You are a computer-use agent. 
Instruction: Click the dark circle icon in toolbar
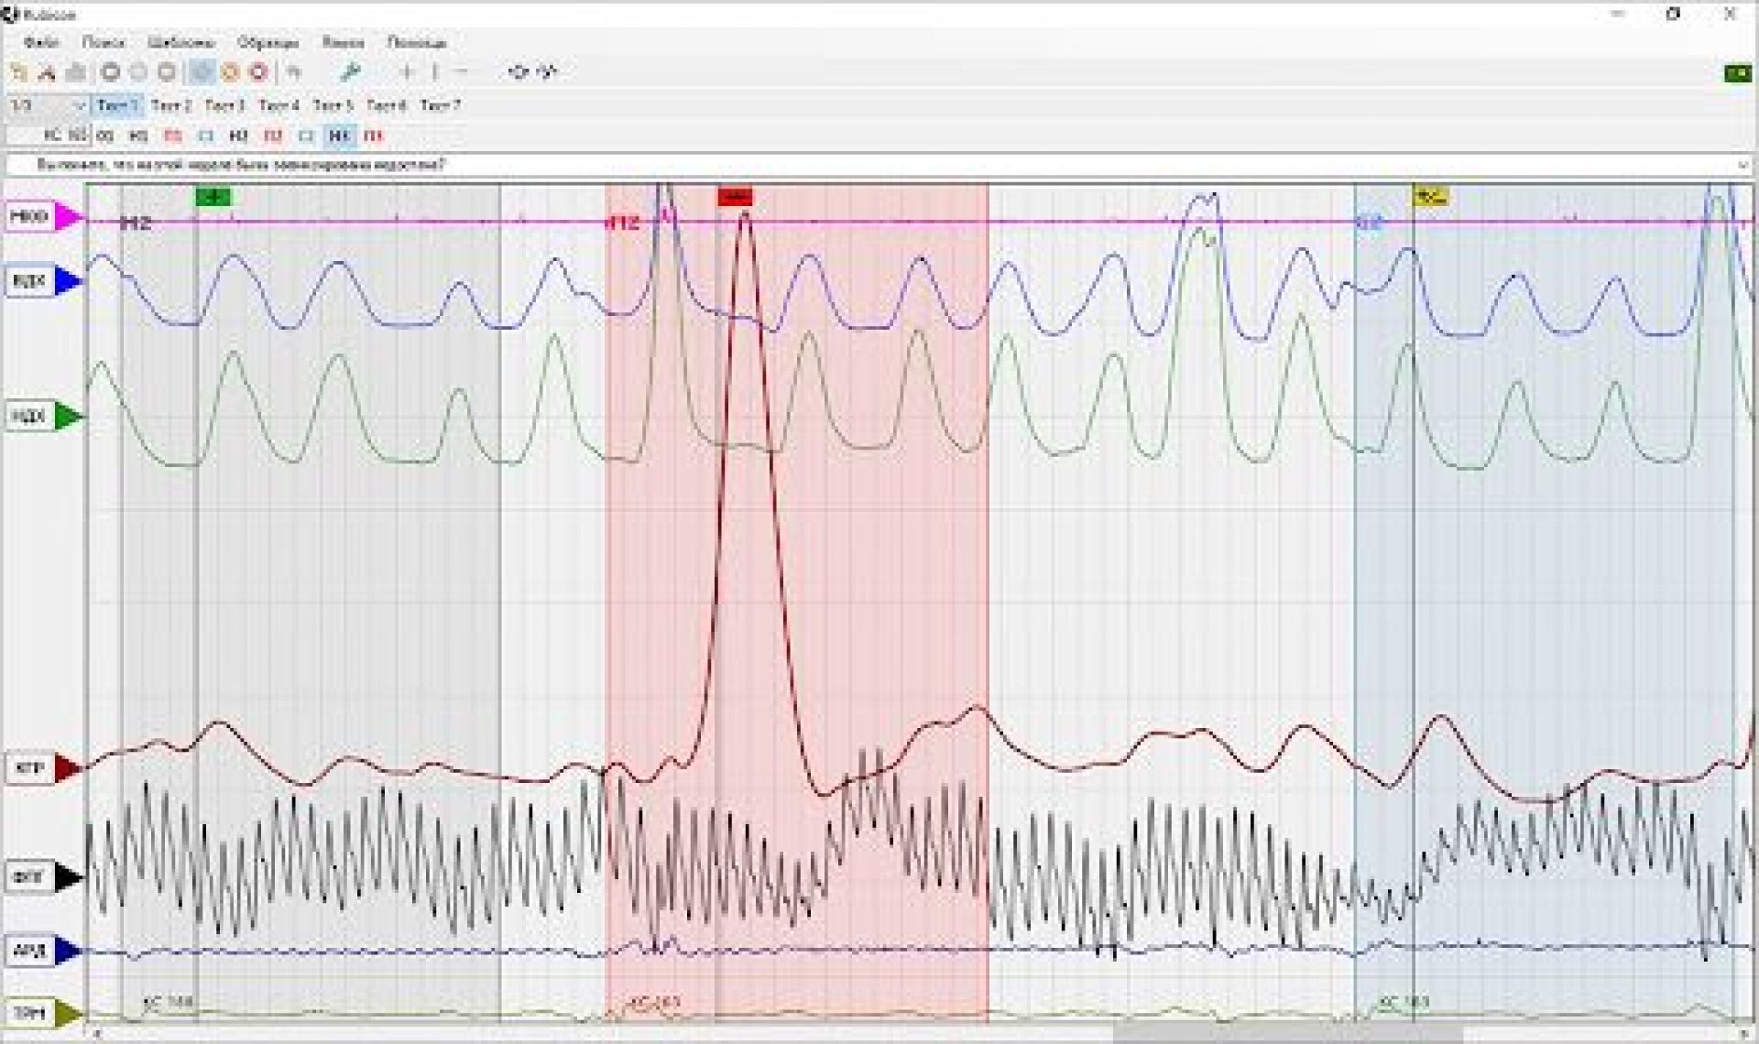coord(111,71)
